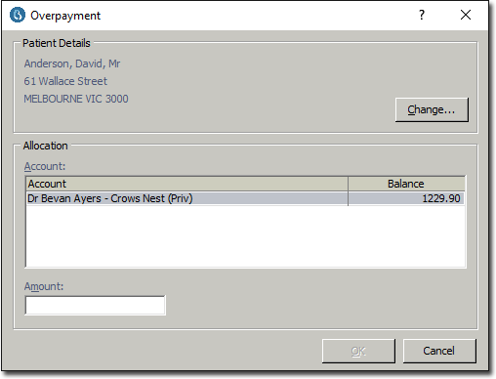Viewport: 496px width, 379px height.
Task: Click the Amount: label
Action: [44, 286]
